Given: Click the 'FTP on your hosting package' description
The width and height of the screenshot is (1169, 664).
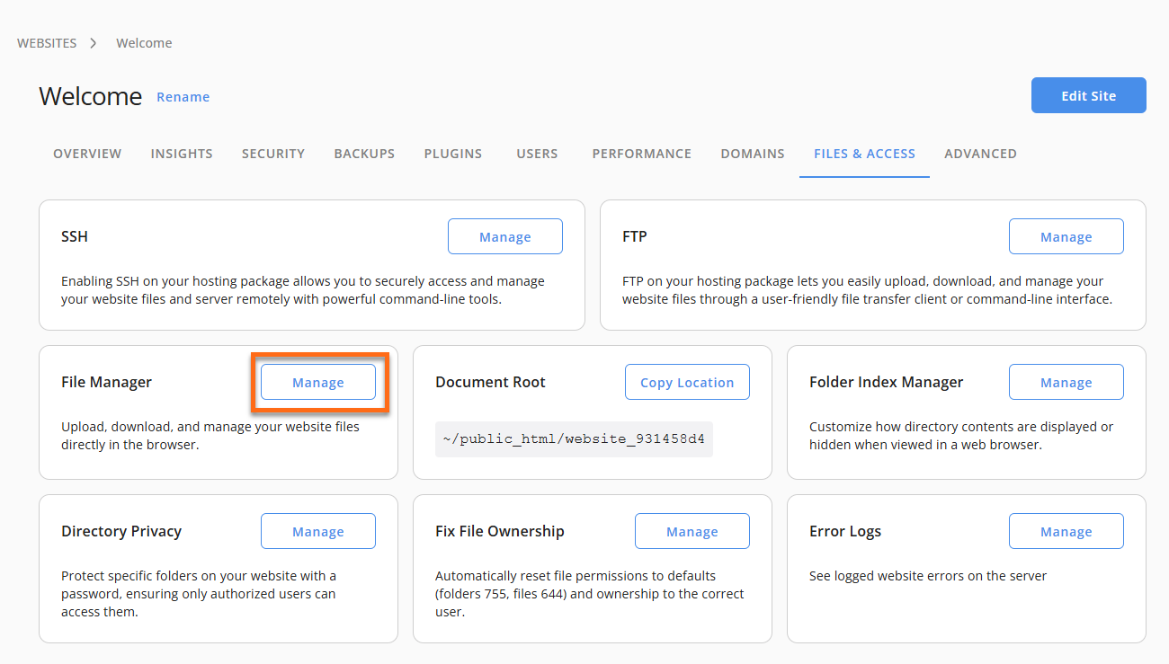Looking at the screenshot, I should click(x=868, y=290).
